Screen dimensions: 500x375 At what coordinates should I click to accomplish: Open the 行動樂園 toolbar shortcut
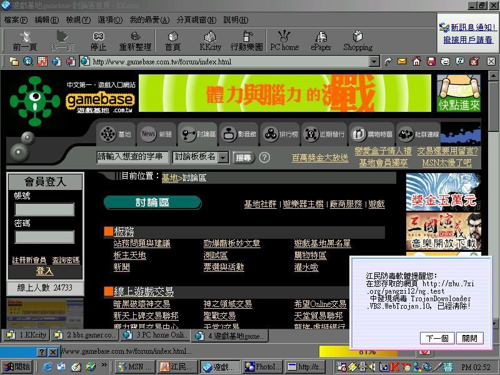(246, 41)
